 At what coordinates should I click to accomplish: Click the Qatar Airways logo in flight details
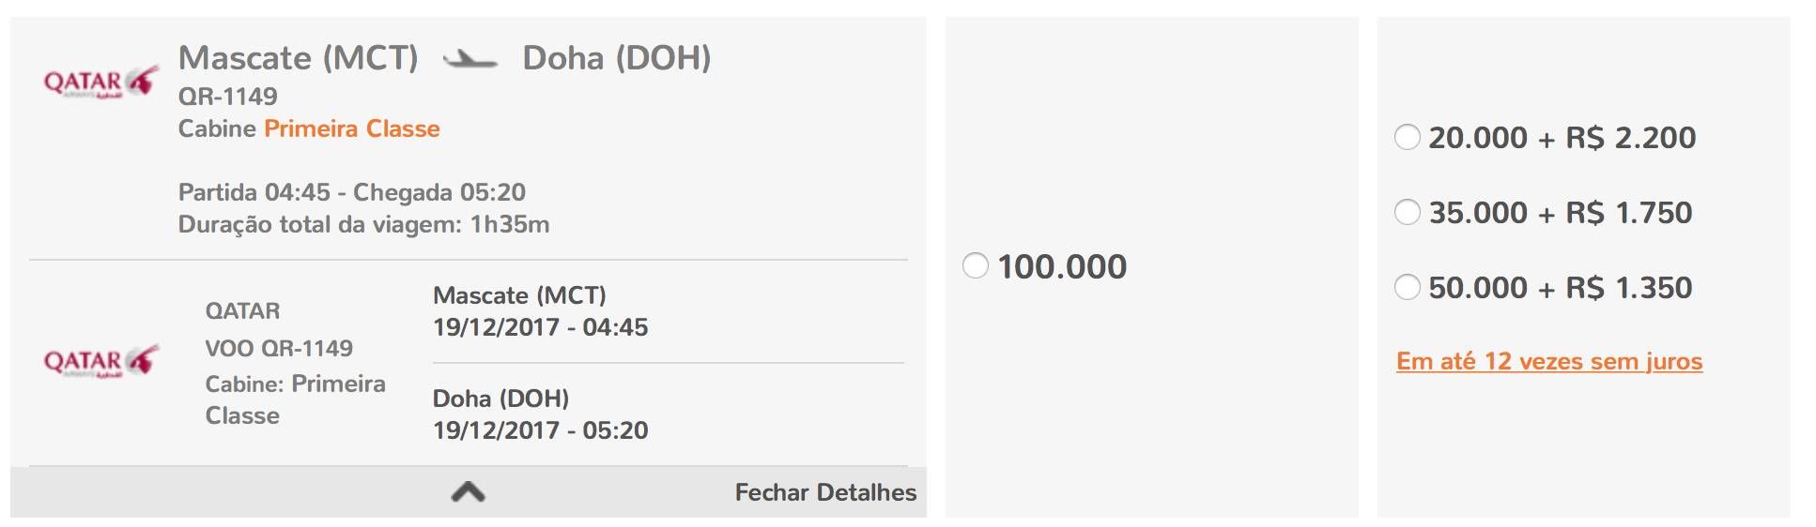coord(101,361)
